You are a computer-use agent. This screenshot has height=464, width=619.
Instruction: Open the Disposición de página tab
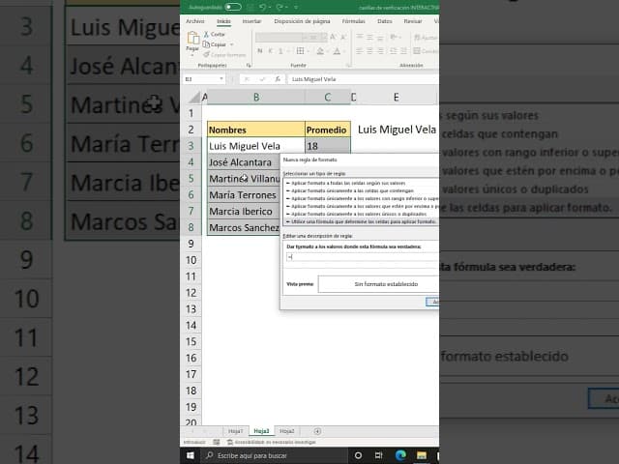click(302, 21)
